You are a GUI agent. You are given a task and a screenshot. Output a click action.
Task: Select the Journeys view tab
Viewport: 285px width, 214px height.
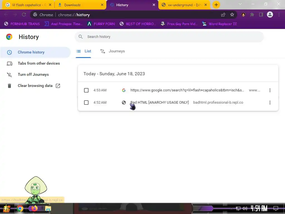[113, 51]
